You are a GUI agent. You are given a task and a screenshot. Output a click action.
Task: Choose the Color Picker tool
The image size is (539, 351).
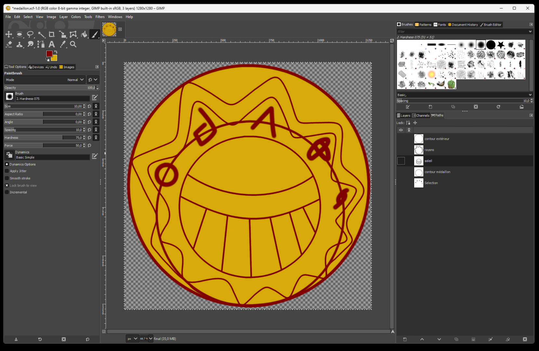point(62,44)
